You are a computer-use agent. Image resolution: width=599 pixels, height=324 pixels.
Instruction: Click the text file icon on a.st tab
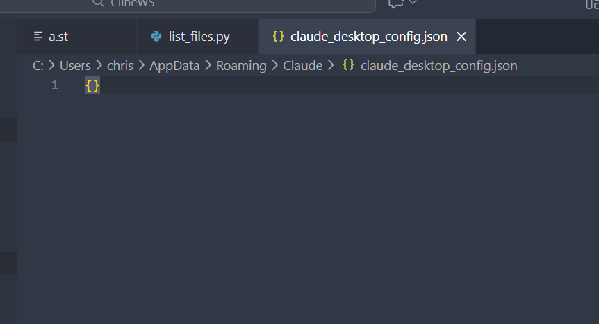[x=38, y=37]
